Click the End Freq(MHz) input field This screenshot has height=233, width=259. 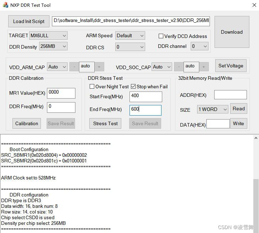pyautogui.click(x=146, y=110)
